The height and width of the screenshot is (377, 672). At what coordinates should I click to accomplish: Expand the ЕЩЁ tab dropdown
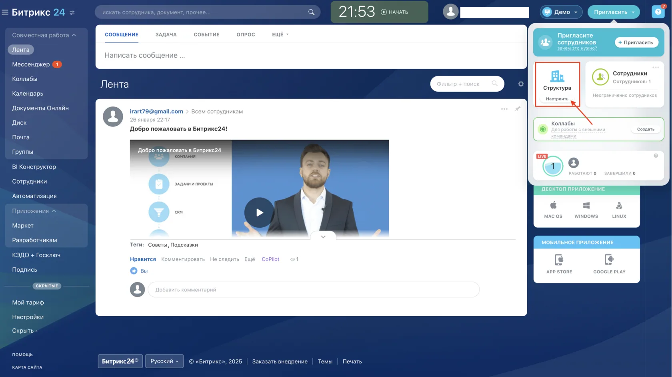(280, 34)
